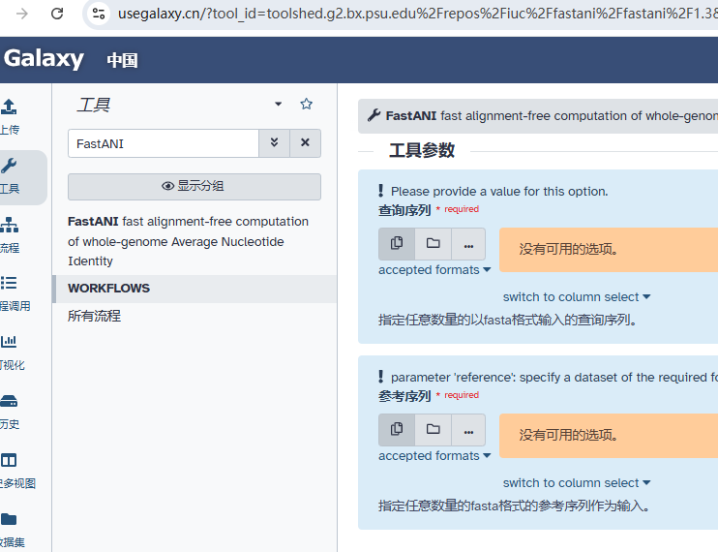Open the Upload sidebar icon
718x552 pixels.
point(9,107)
